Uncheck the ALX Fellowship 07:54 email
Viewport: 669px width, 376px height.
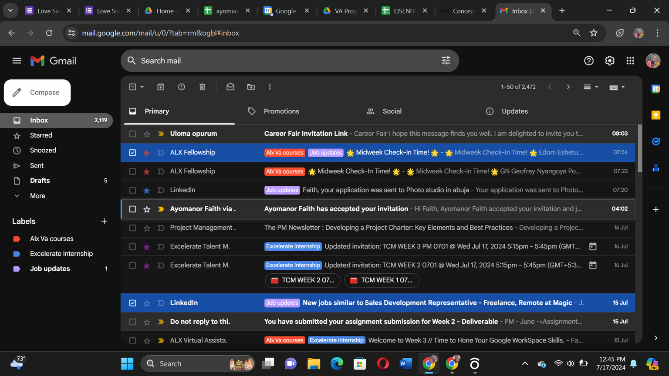pos(132,153)
